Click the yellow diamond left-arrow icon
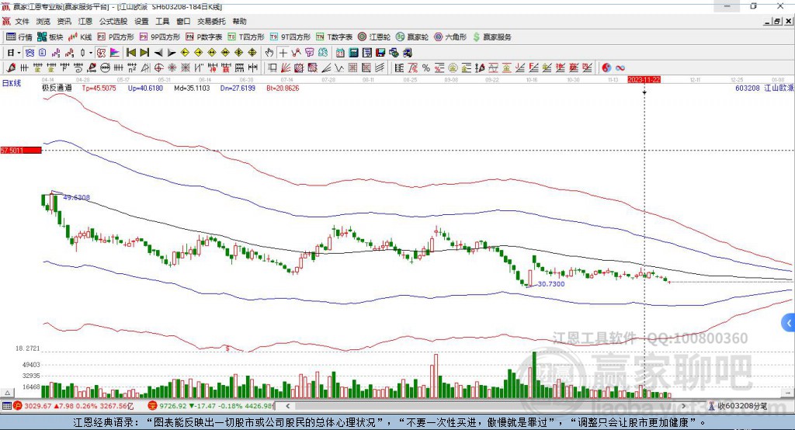 (185, 53)
